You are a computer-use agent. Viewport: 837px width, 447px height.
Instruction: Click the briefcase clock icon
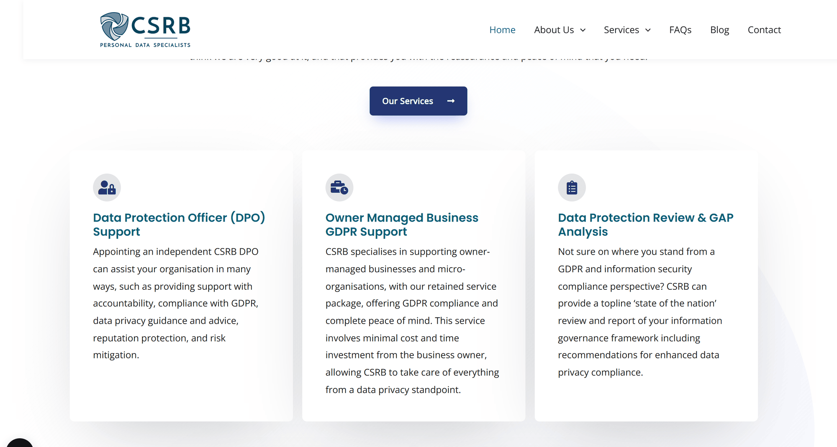[x=339, y=188]
